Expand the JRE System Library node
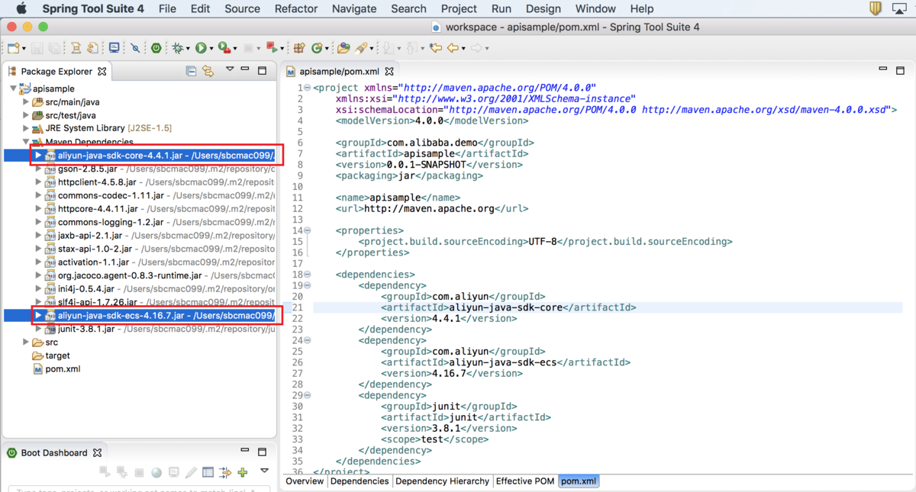916x492 pixels. tap(26, 128)
